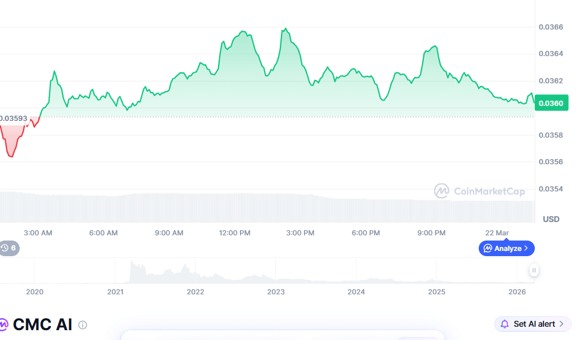Click the purple CMC AI circular logo
Viewport: 577px width, 340px height.
[x=3, y=323]
